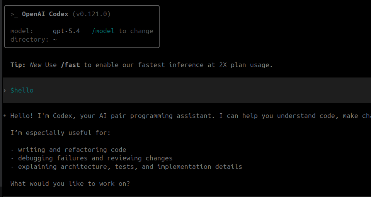Image resolution: width=371 pixels, height=197 pixels.
Task: Click "What would you like to work on?"
Action: click(x=70, y=184)
